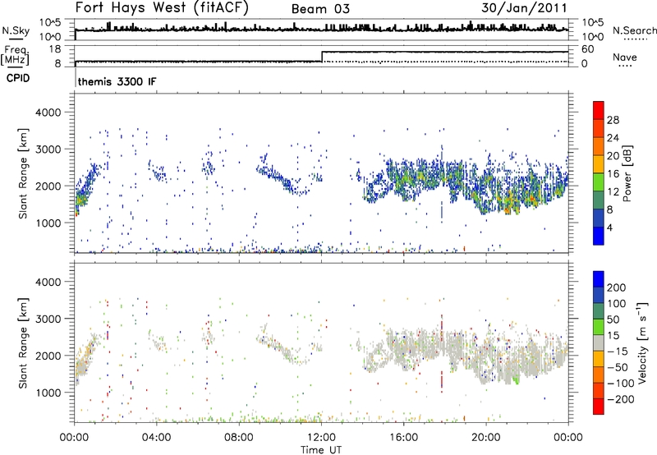The image size is (657, 455).
Task: Click the "Time UT" axis title
Action: (x=321, y=449)
